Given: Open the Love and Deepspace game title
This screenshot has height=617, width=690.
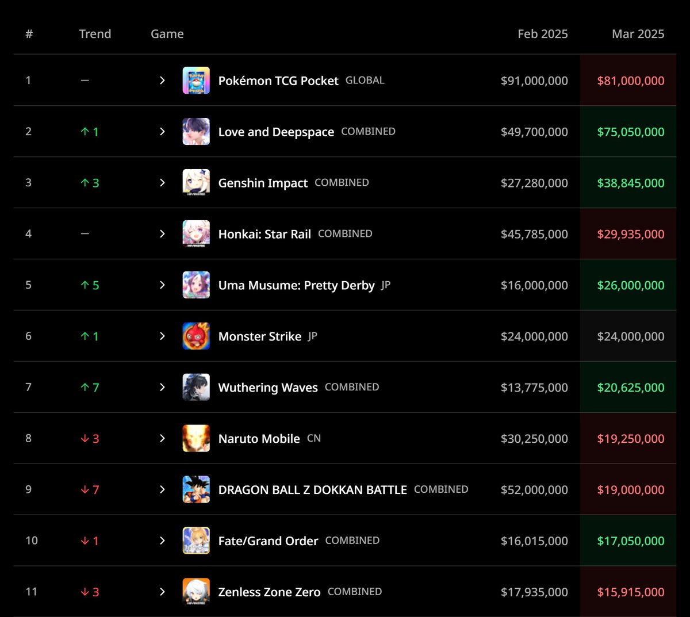Looking at the screenshot, I should point(276,132).
